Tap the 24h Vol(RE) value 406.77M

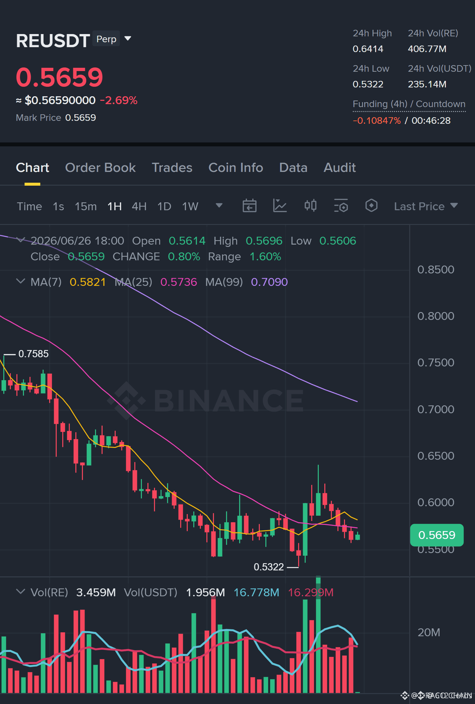click(x=427, y=49)
